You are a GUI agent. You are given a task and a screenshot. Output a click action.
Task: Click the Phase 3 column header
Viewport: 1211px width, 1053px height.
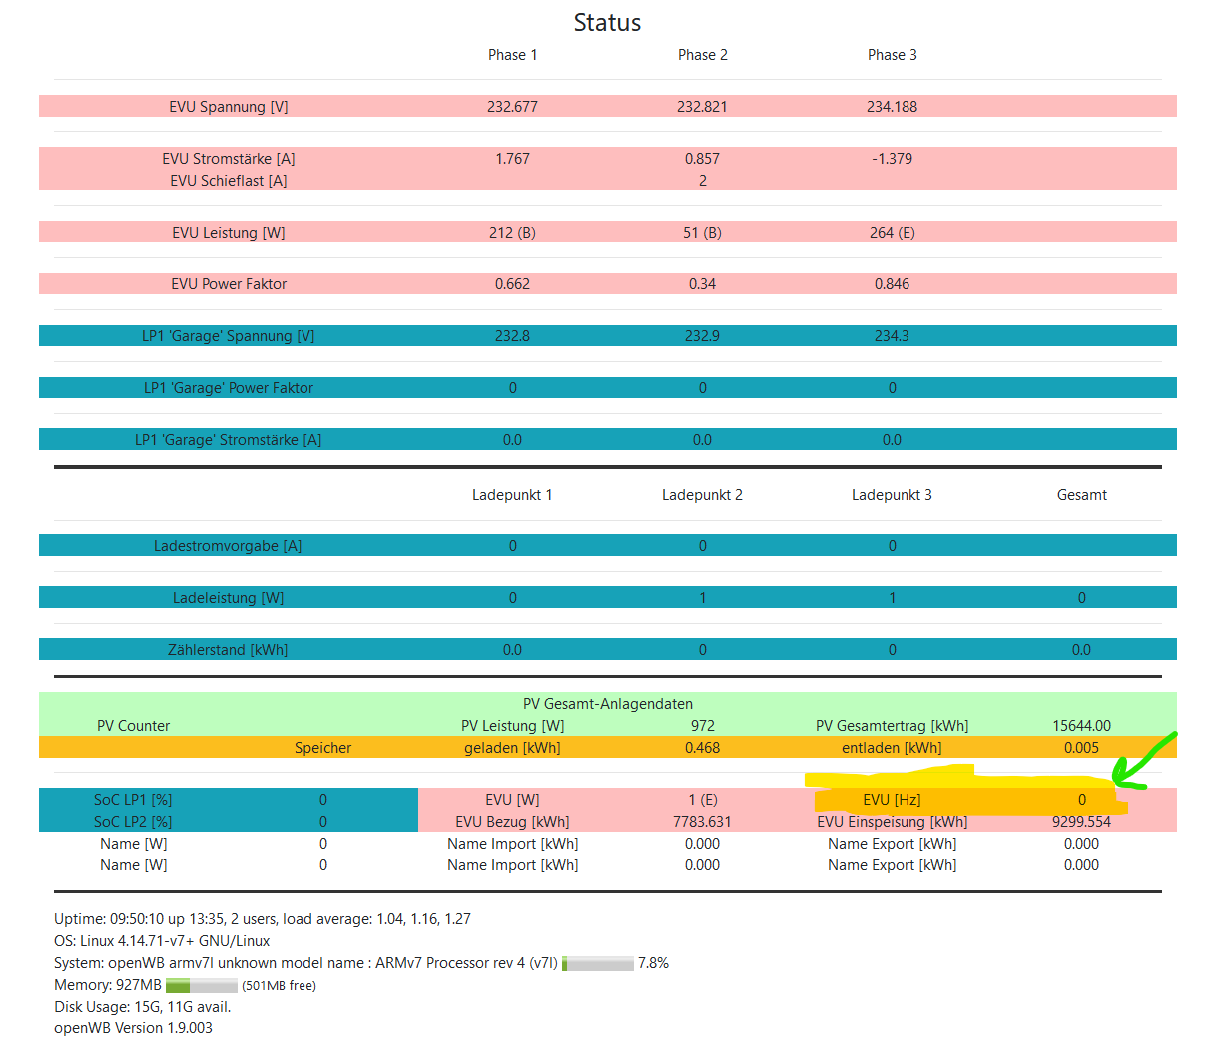(x=893, y=55)
